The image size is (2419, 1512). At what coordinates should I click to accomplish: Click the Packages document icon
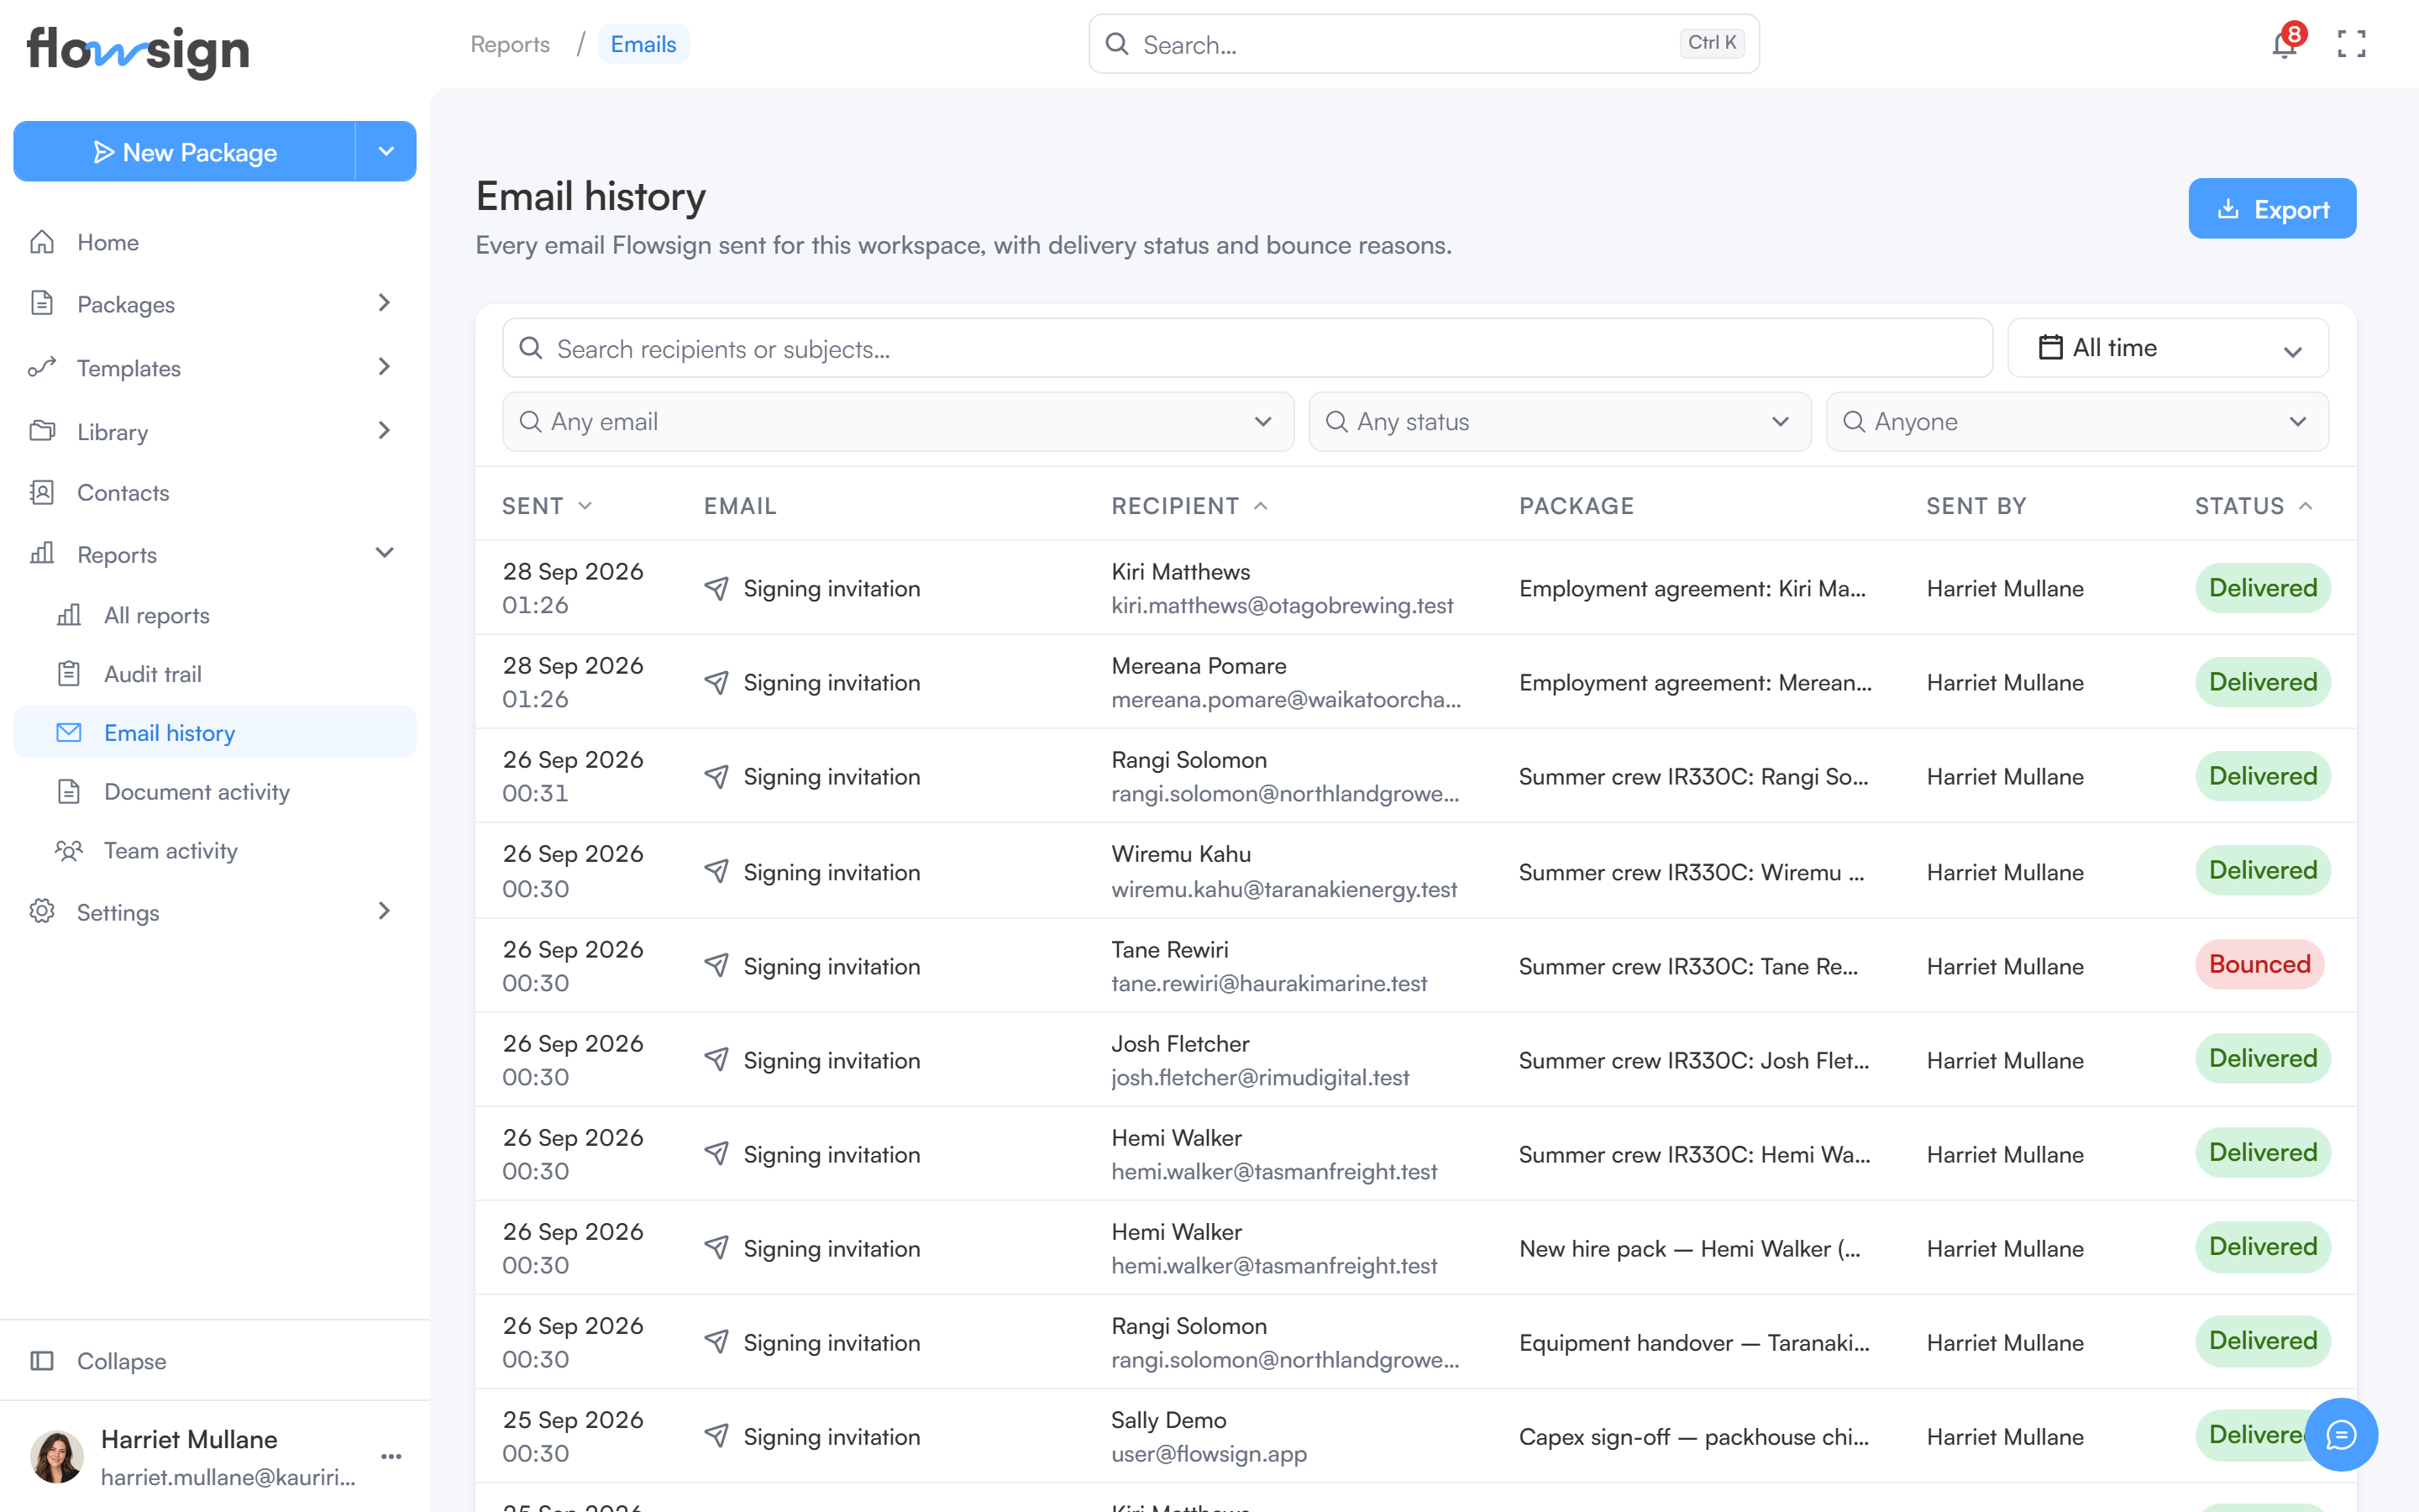[x=42, y=303]
